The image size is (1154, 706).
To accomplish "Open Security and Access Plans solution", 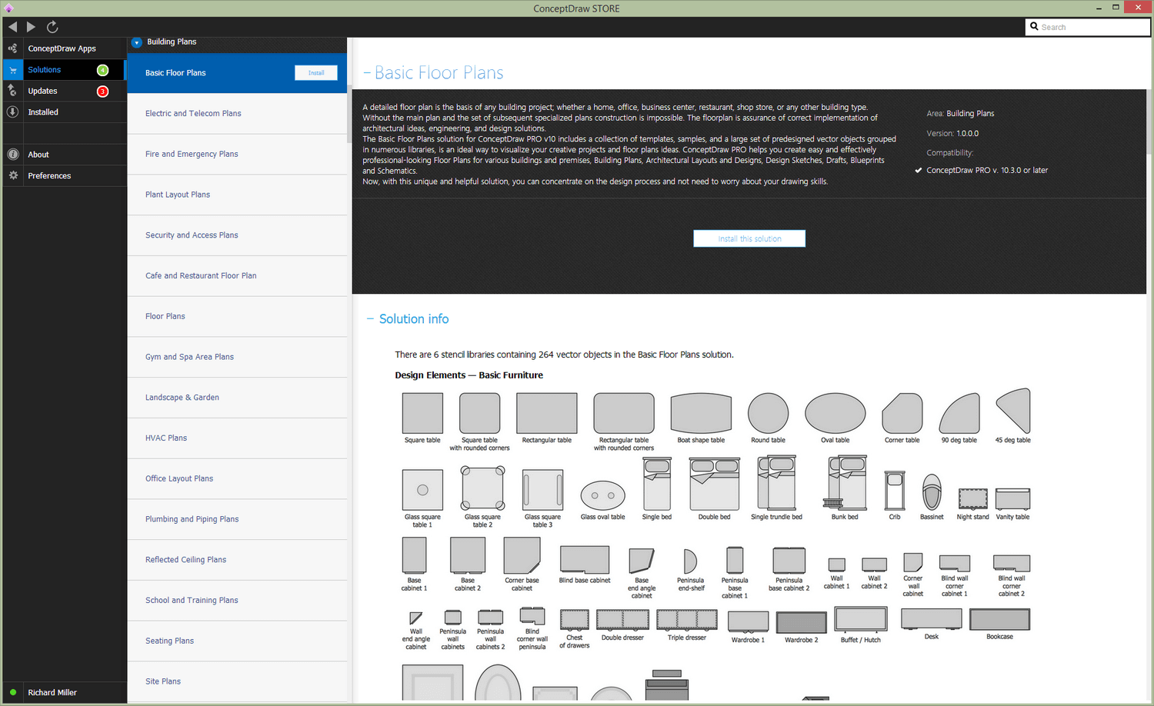I will click(x=237, y=235).
